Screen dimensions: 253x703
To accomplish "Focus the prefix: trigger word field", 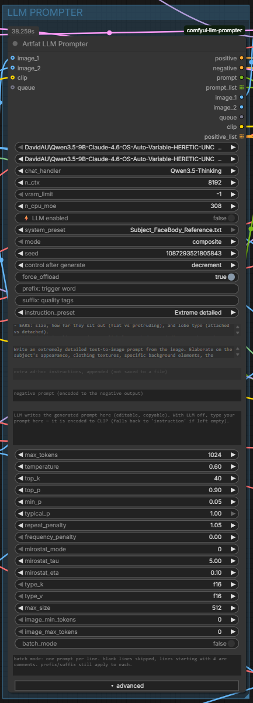I will (127, 289).
